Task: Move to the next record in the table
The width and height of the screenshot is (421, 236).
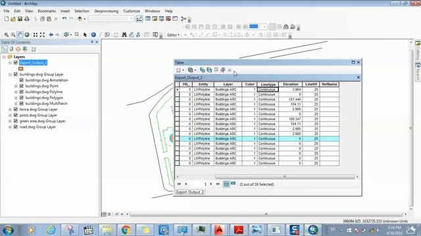Action: (x=211, y=184)
